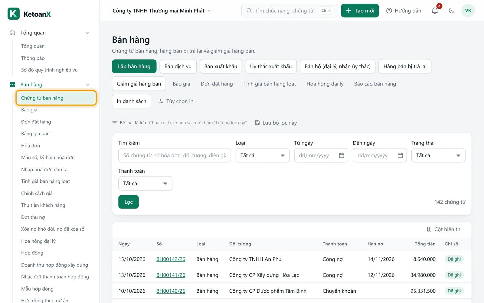Select Hàng bán bị trả lại tab

click(405, 66)
